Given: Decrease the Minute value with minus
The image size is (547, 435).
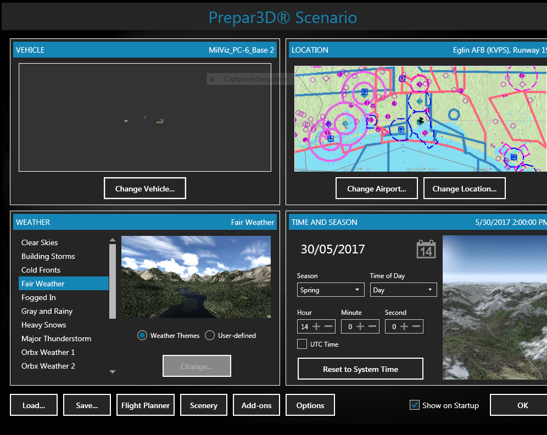Looking at the screenshot, I should pyautogui.click(x=372, y=326).
